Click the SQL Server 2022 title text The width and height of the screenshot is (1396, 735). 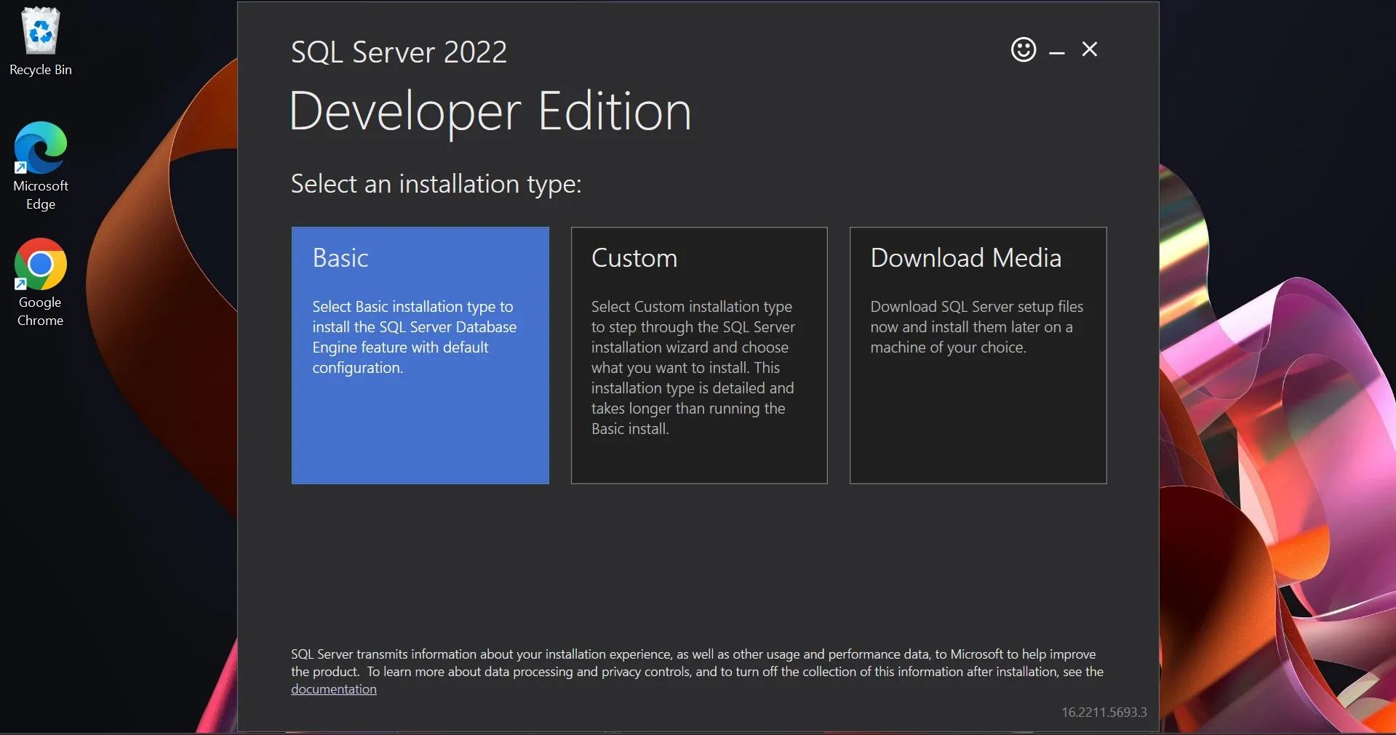click(399, 52)
